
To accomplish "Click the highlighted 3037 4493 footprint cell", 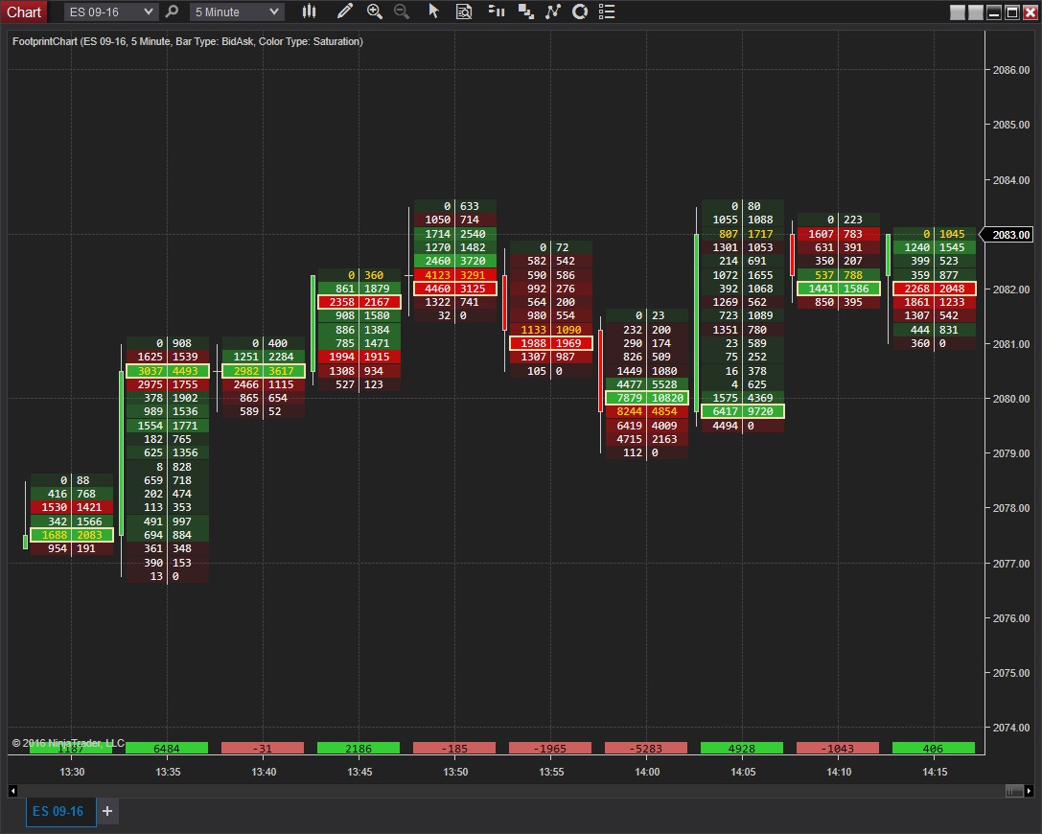I will pyautogui.click(x=168, y=371).
